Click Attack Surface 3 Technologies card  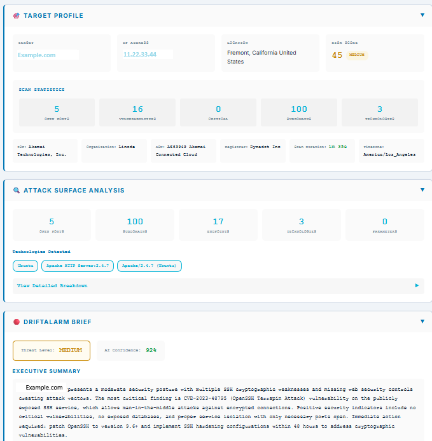(302, 225)
